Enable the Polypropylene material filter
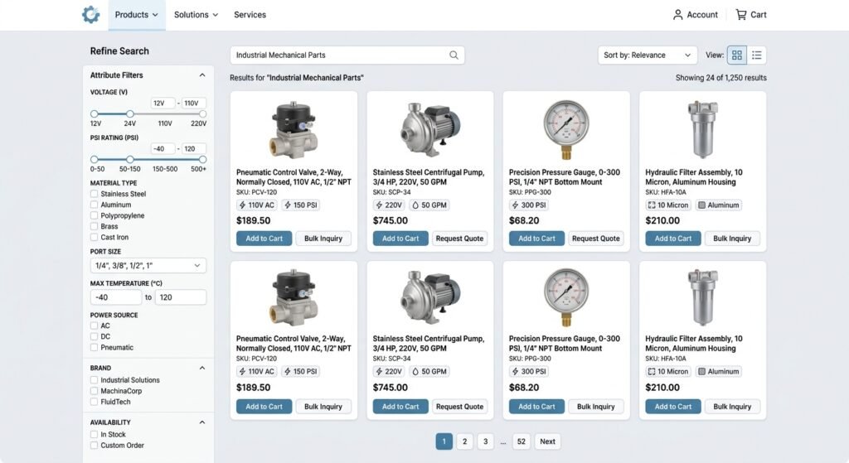This screenshot has height=463, width=849. coord(95,215)
